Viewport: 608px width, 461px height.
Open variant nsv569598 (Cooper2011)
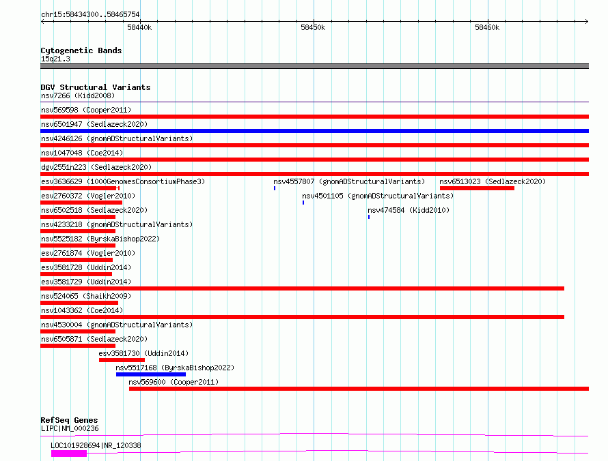pos(86,110)
